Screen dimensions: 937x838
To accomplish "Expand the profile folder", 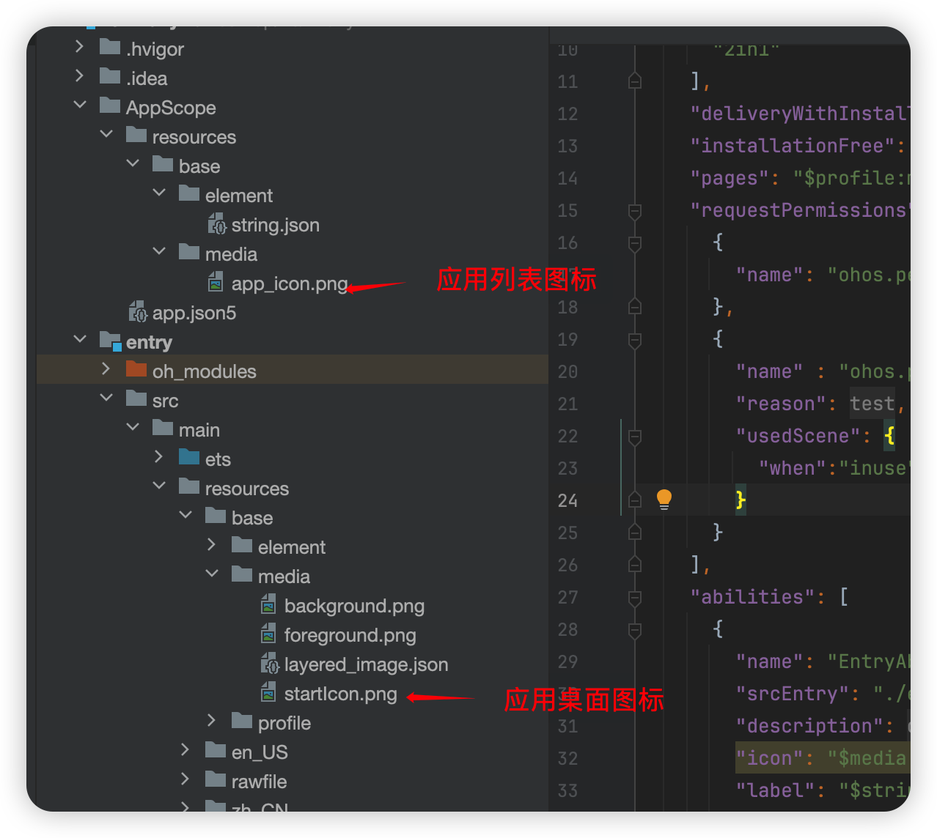I will (212, 721).
